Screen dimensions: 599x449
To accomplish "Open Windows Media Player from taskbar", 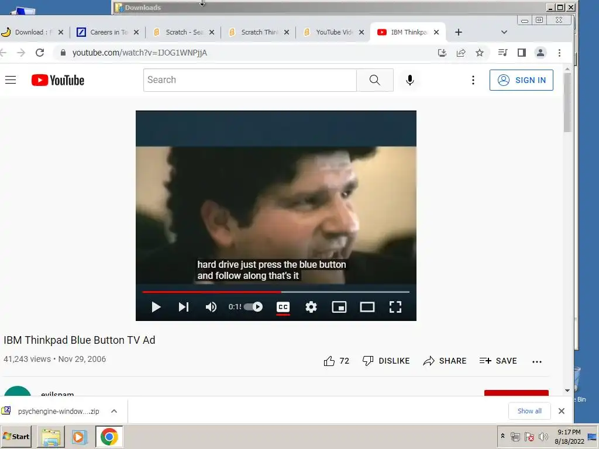I will [x=80, y=437].
